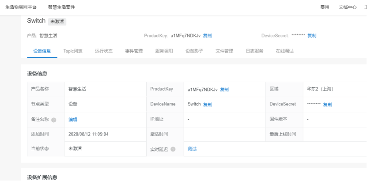Click the 设备扩展信息 section heading

[42, 177]
